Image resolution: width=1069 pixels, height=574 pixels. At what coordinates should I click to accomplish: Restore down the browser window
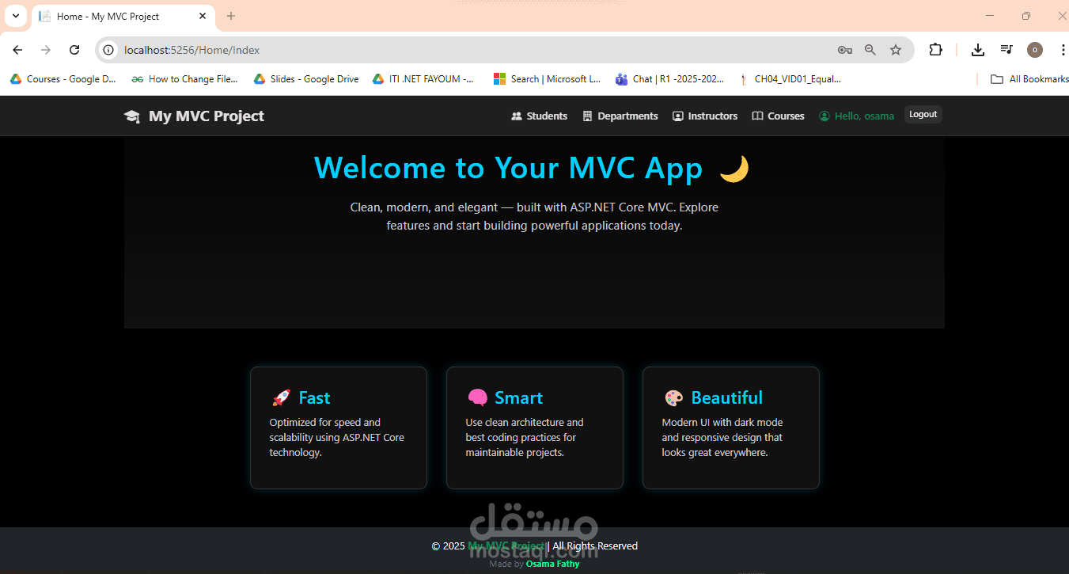pos(1026,16)
